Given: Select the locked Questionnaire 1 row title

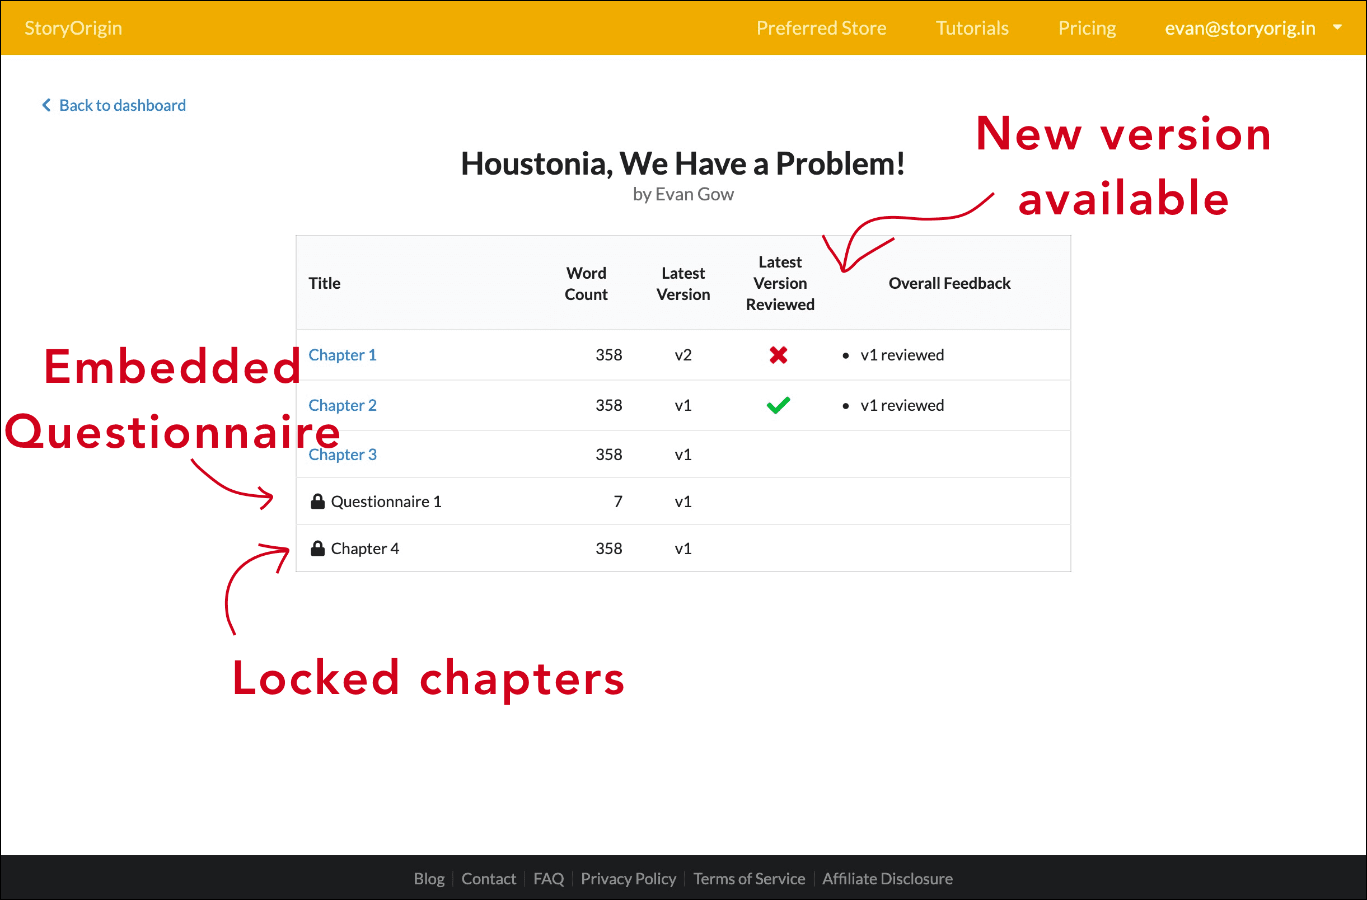Looking at the screenshot, I should pyautogui.click(x=386, y=501).
